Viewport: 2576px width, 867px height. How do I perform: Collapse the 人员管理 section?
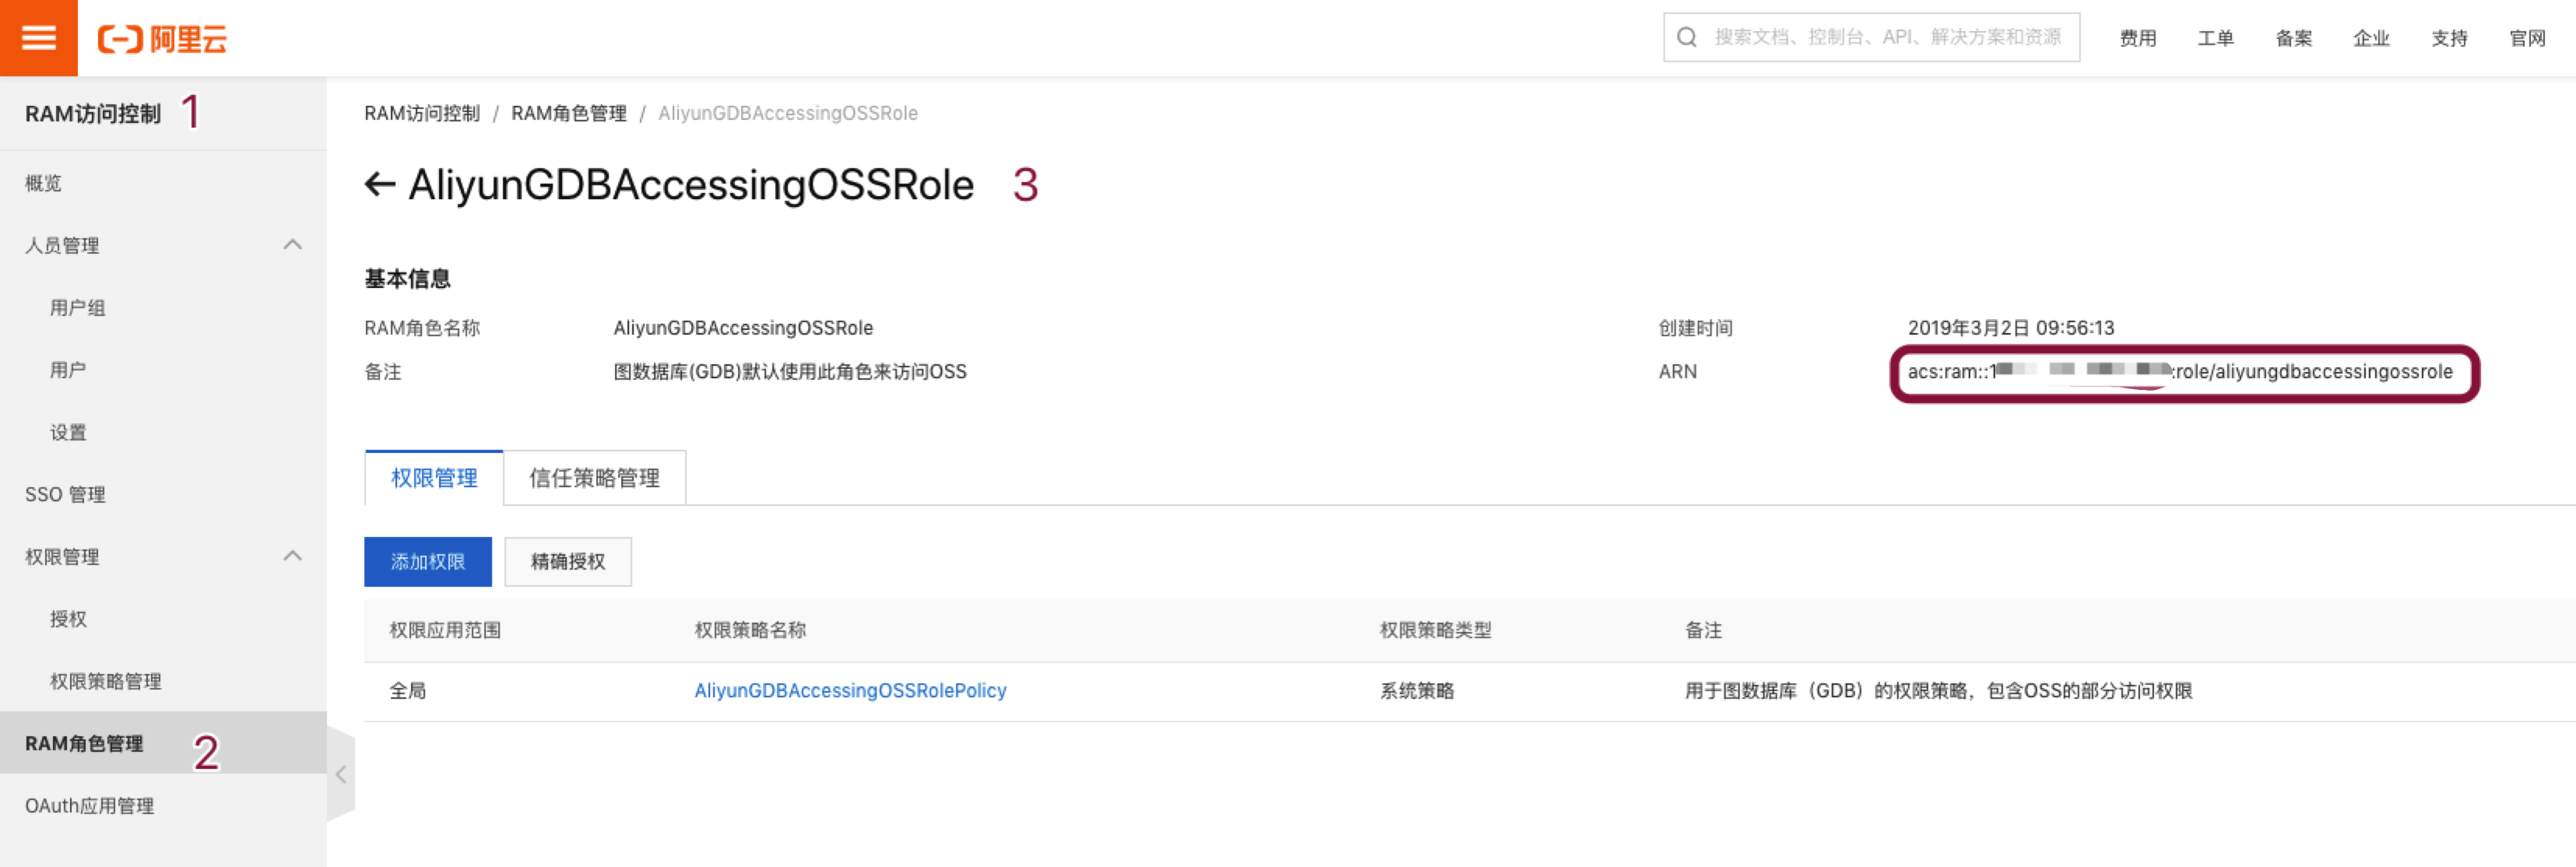tap(292, 245)
